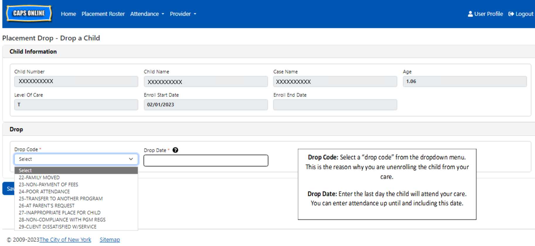Click the Logout link
This screenshot has width=535, height=246.
[x=521, y=14]
